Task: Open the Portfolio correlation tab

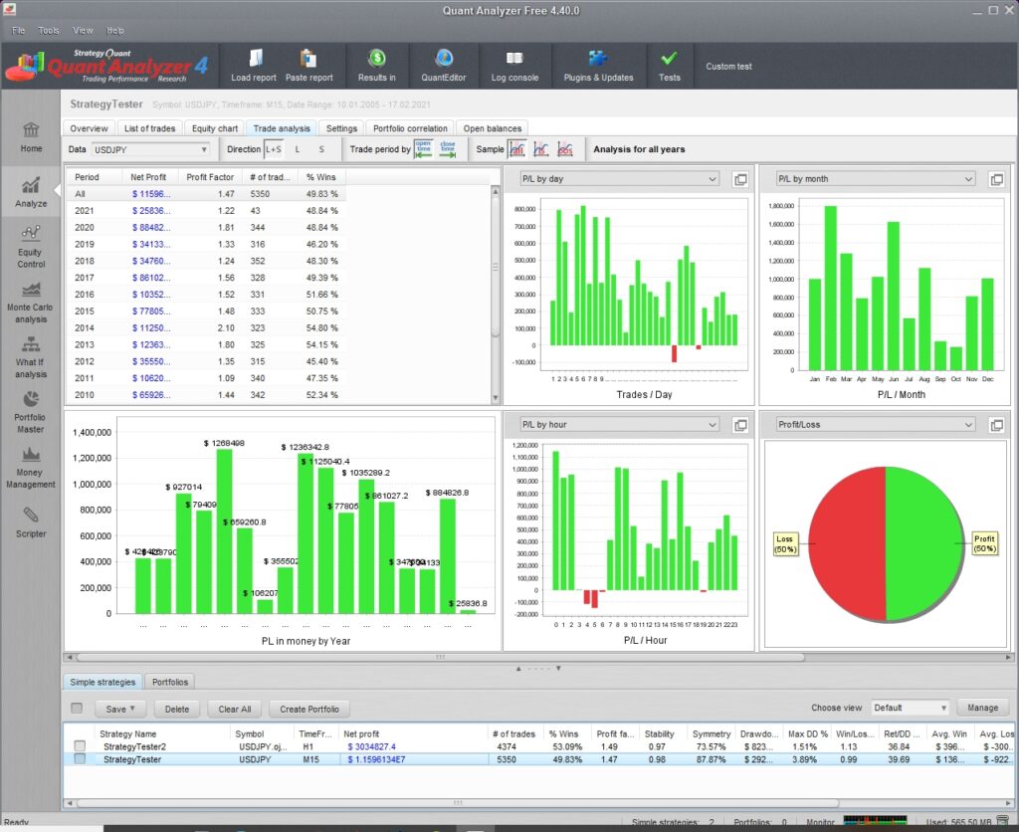Action: (410, 128)
